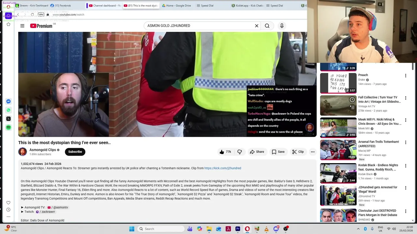Show hidden system tray icons

(x=358, y=229)
